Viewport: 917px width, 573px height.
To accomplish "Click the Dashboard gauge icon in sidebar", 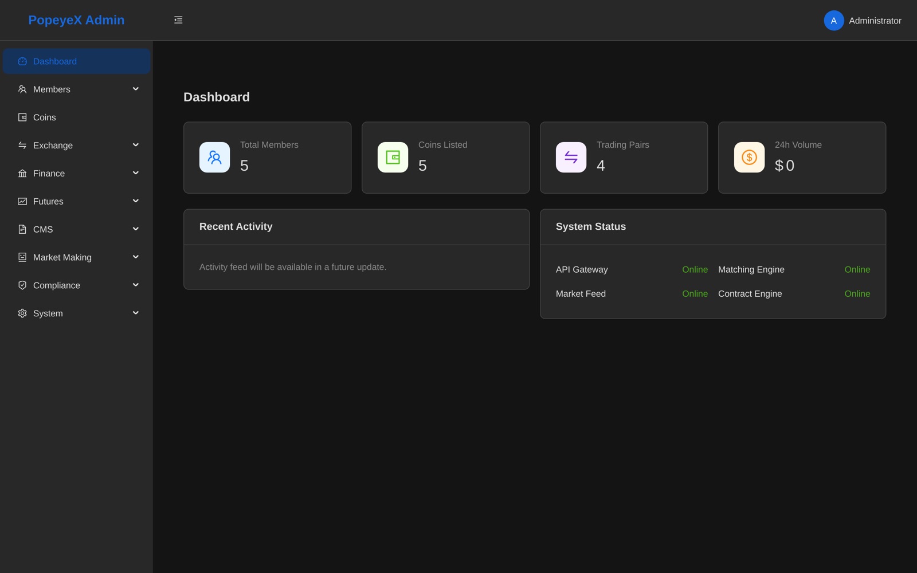I will point(22,61).
